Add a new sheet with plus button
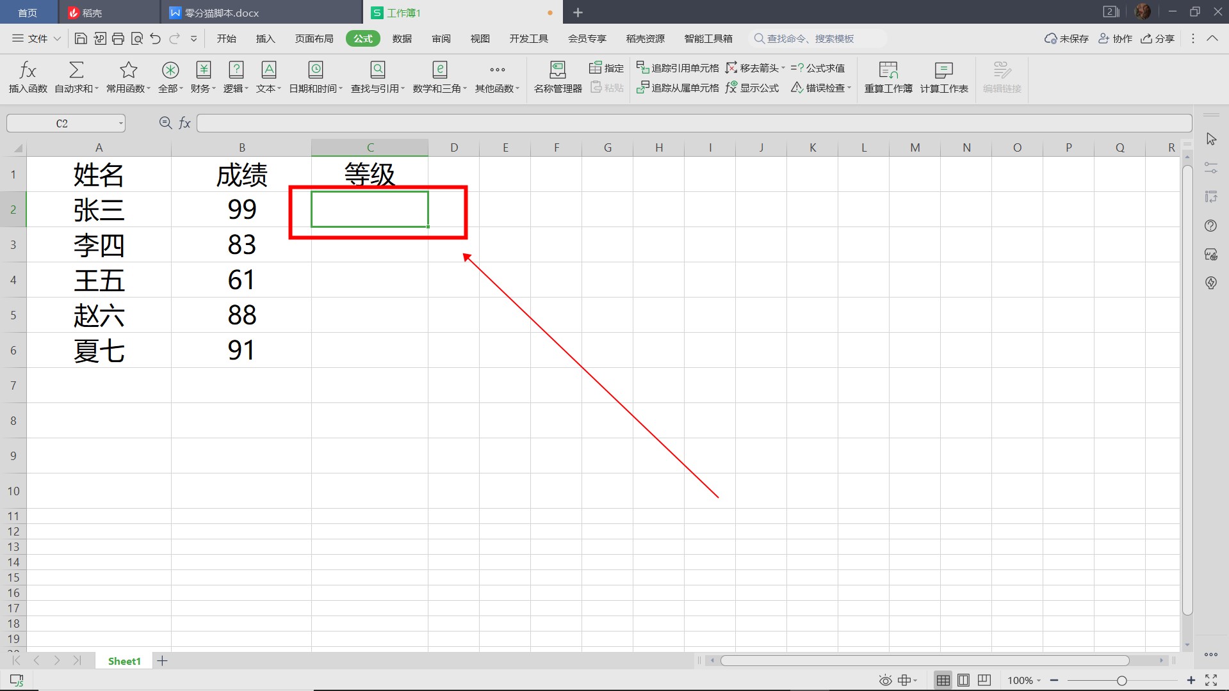The image size is (1229, 691). tap(163, 661)
